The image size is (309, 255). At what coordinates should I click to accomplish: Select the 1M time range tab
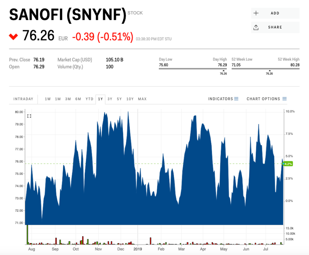[x=58, y=99]
